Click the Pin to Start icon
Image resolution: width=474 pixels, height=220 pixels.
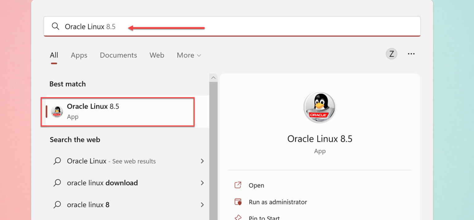(238, 217)
